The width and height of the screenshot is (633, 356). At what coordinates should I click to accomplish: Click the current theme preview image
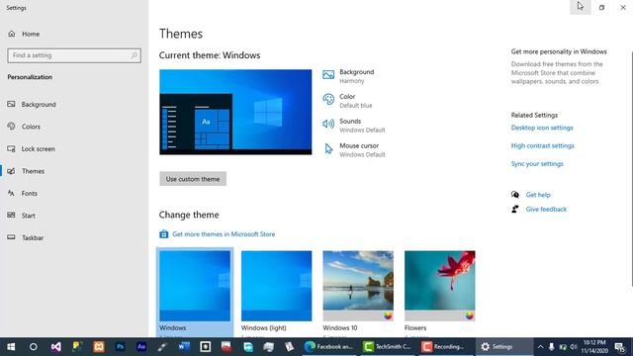[235, 112]
